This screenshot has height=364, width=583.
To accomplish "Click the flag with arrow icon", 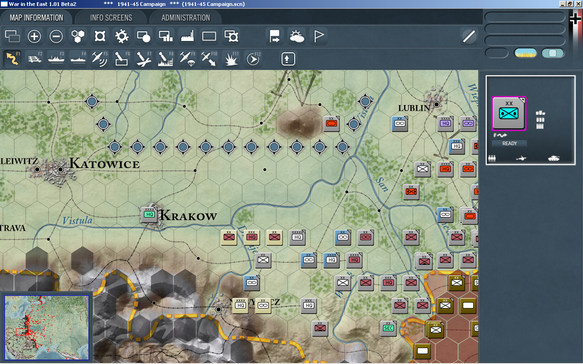I will pyautogui.click(x=275, y=36).
